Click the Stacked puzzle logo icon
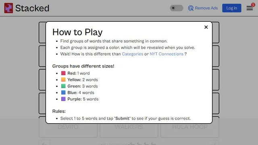The height and width of the screenshot is (145, 258). click(8, 8)
